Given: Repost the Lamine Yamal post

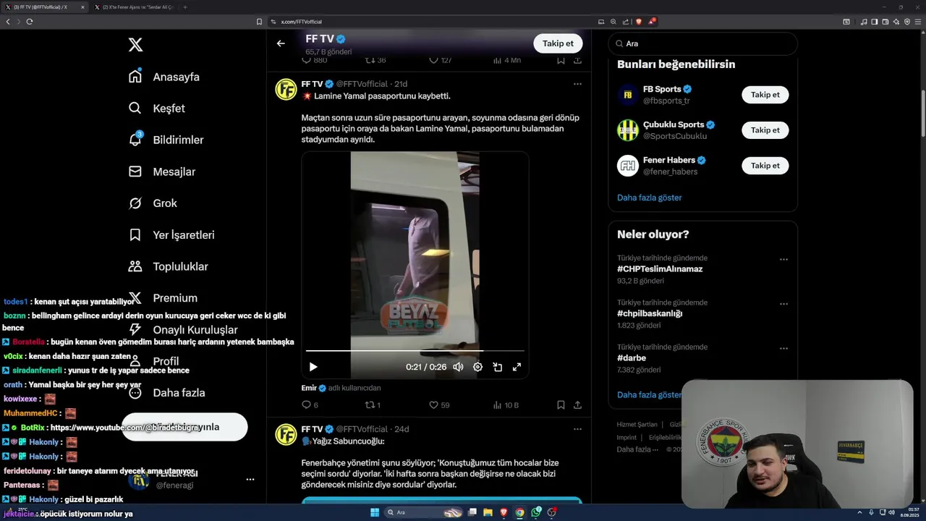Looking at the screenshot, I should (373, 405).
